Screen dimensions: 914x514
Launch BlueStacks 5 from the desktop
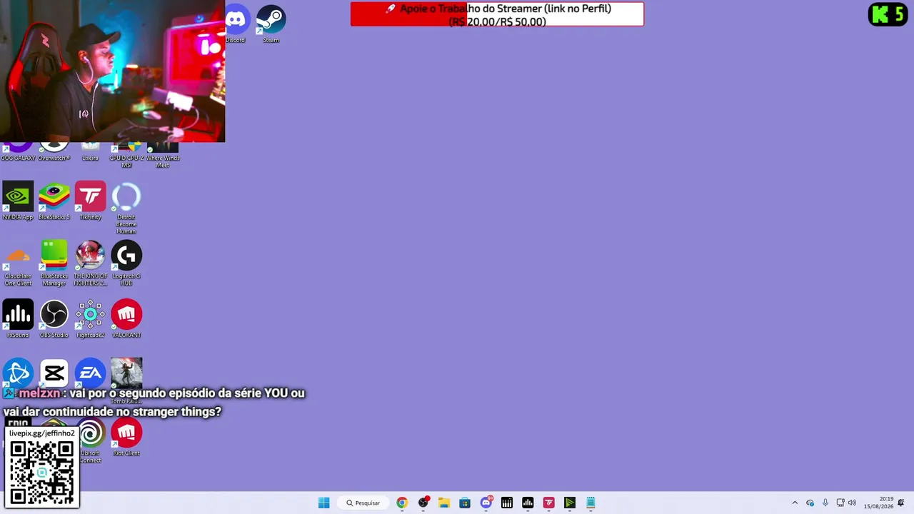click(x=54, y=196)
